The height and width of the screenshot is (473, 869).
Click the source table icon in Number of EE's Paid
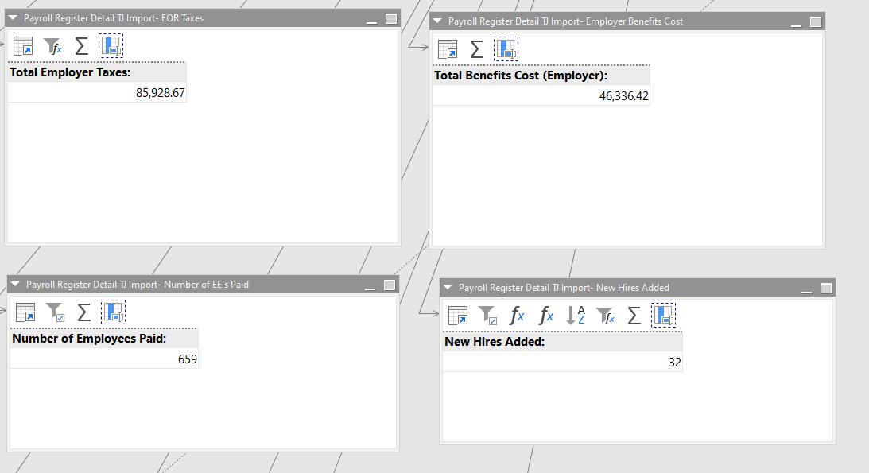25,312
